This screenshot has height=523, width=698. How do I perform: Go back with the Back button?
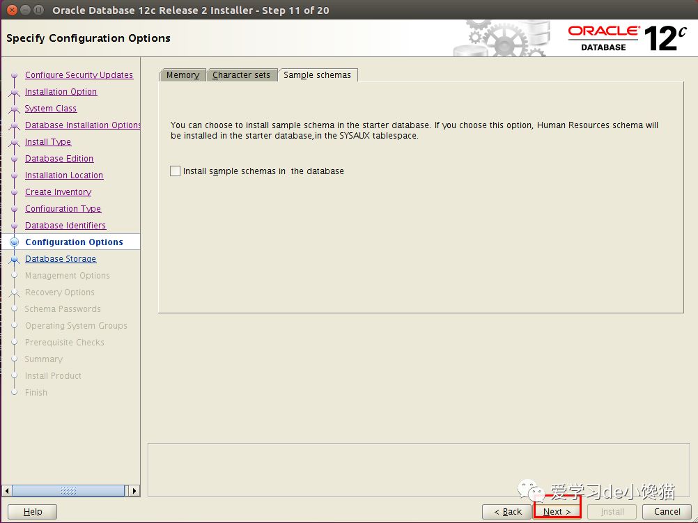[507, 512]
